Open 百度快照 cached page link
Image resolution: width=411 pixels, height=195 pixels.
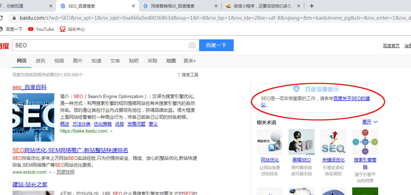click(65, 172)
